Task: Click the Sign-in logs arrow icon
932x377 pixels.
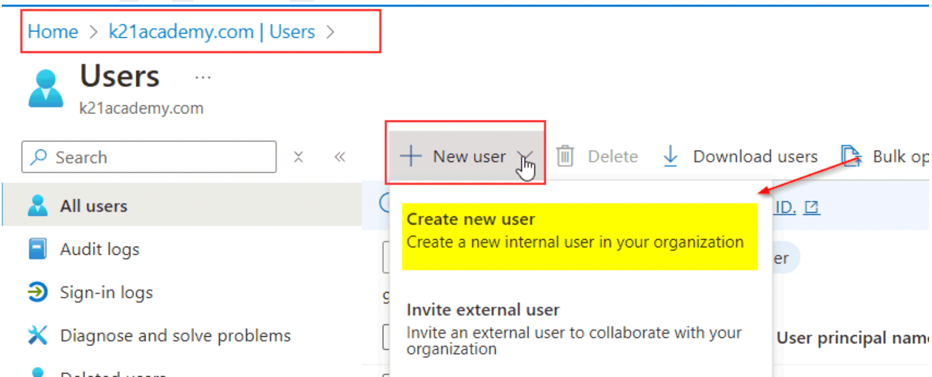Action: pos(38,292)
